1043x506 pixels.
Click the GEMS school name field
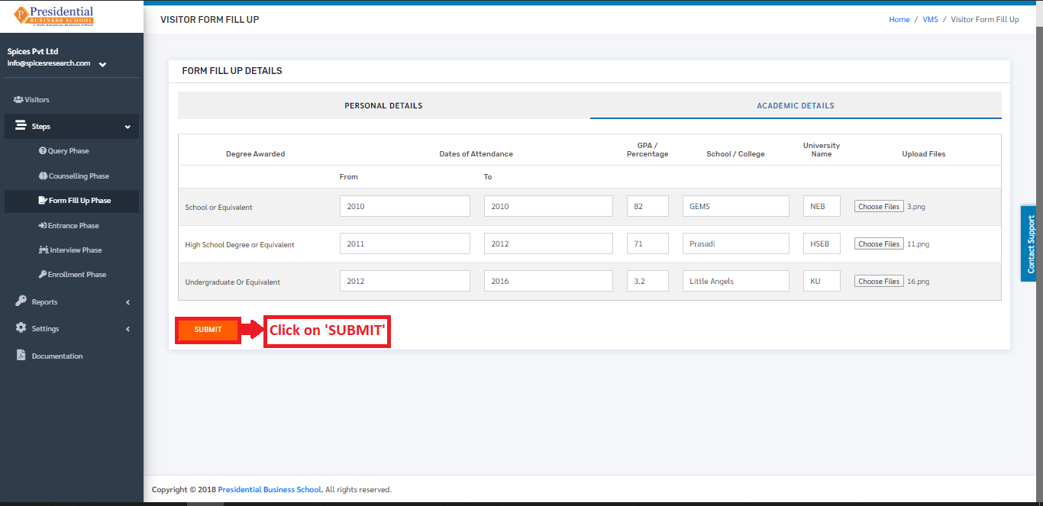coord(736,206)
